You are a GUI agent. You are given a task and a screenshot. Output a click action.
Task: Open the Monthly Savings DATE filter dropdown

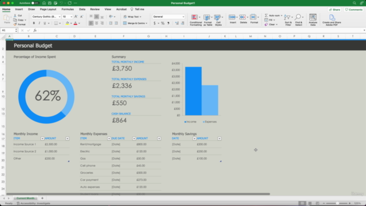(x=194, y=138)
